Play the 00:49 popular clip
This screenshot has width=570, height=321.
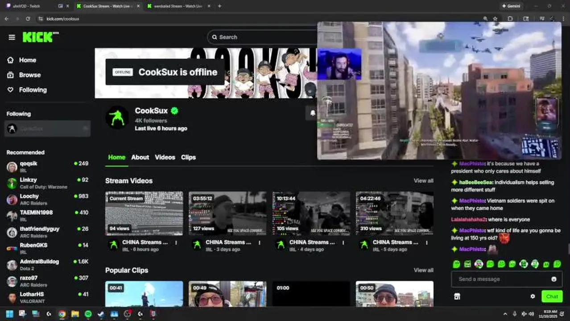coord(227,294)
